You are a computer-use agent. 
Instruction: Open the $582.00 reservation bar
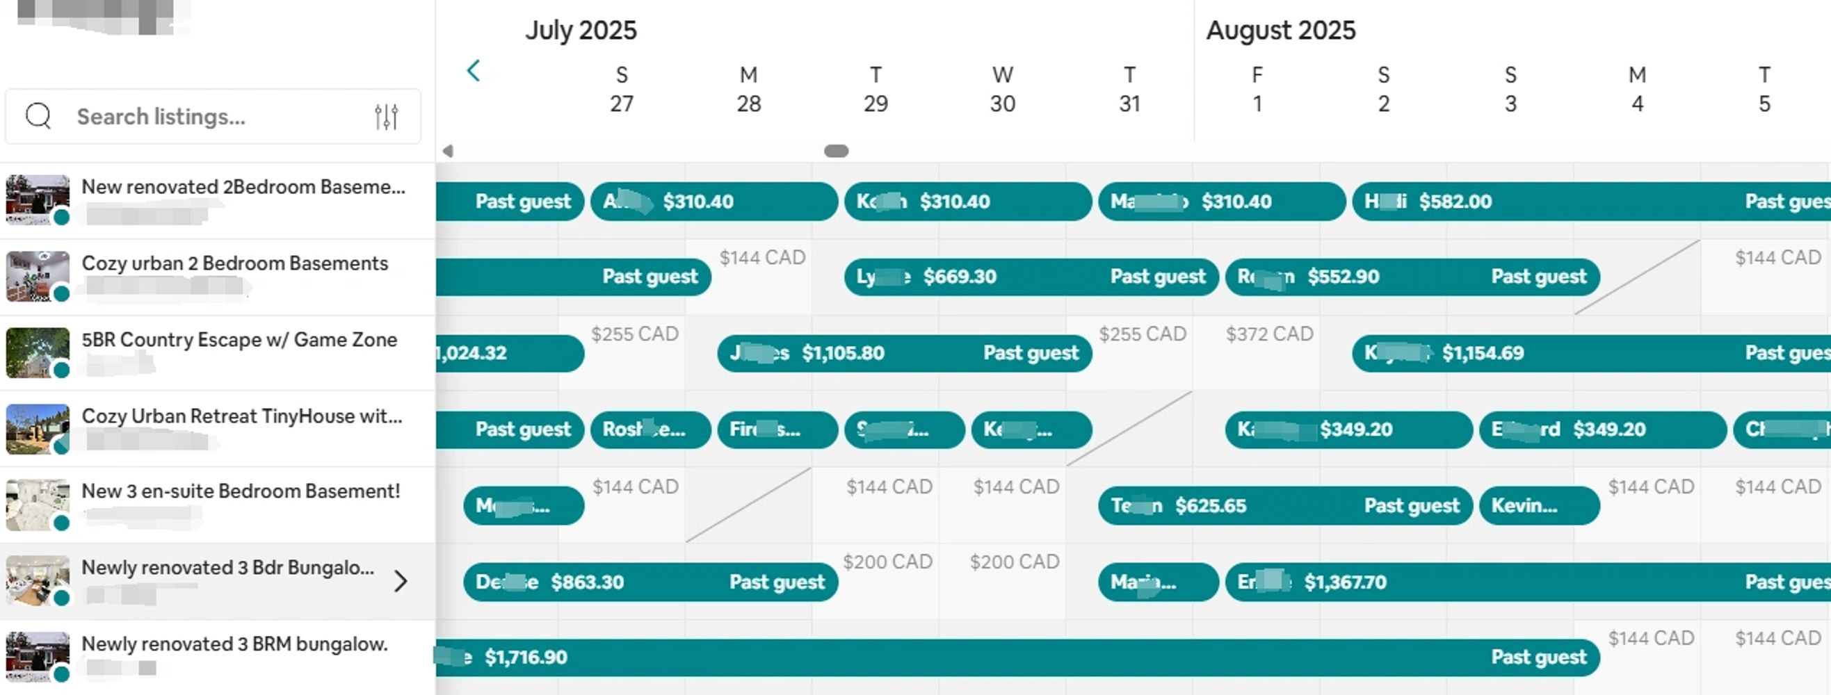click(1592, 202)
